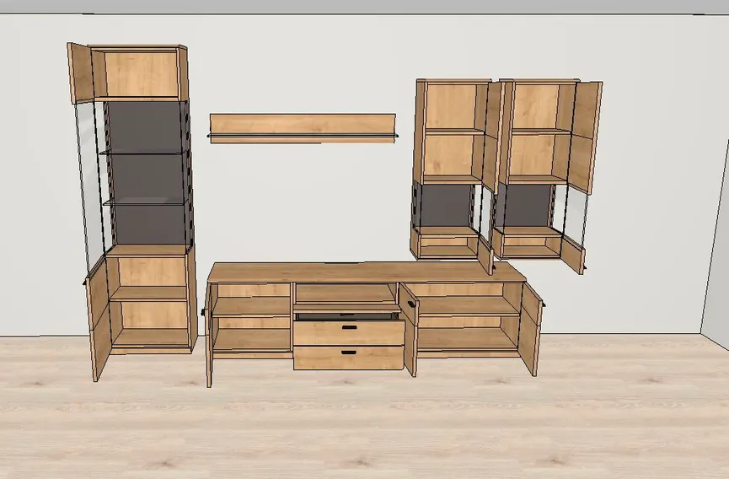Select the lowboard's center open door
Viewport: 729px width, 479px height.
[410, 330]
